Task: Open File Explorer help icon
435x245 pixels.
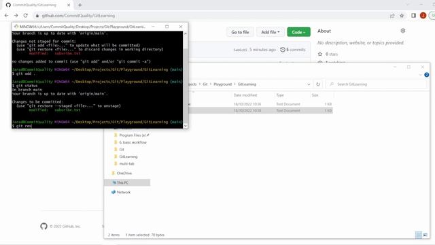Action: click(426, 75)
